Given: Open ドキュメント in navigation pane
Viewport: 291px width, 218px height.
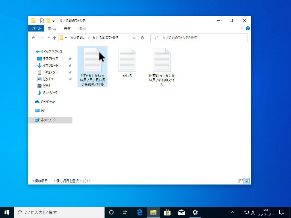Looking at the screenshot, I should click(50, 72).
